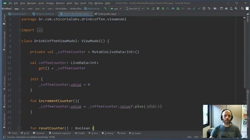This screenshot has height=140, width=250.
Task: Open the bottom Debug tool window
Action: pos(108,133)
